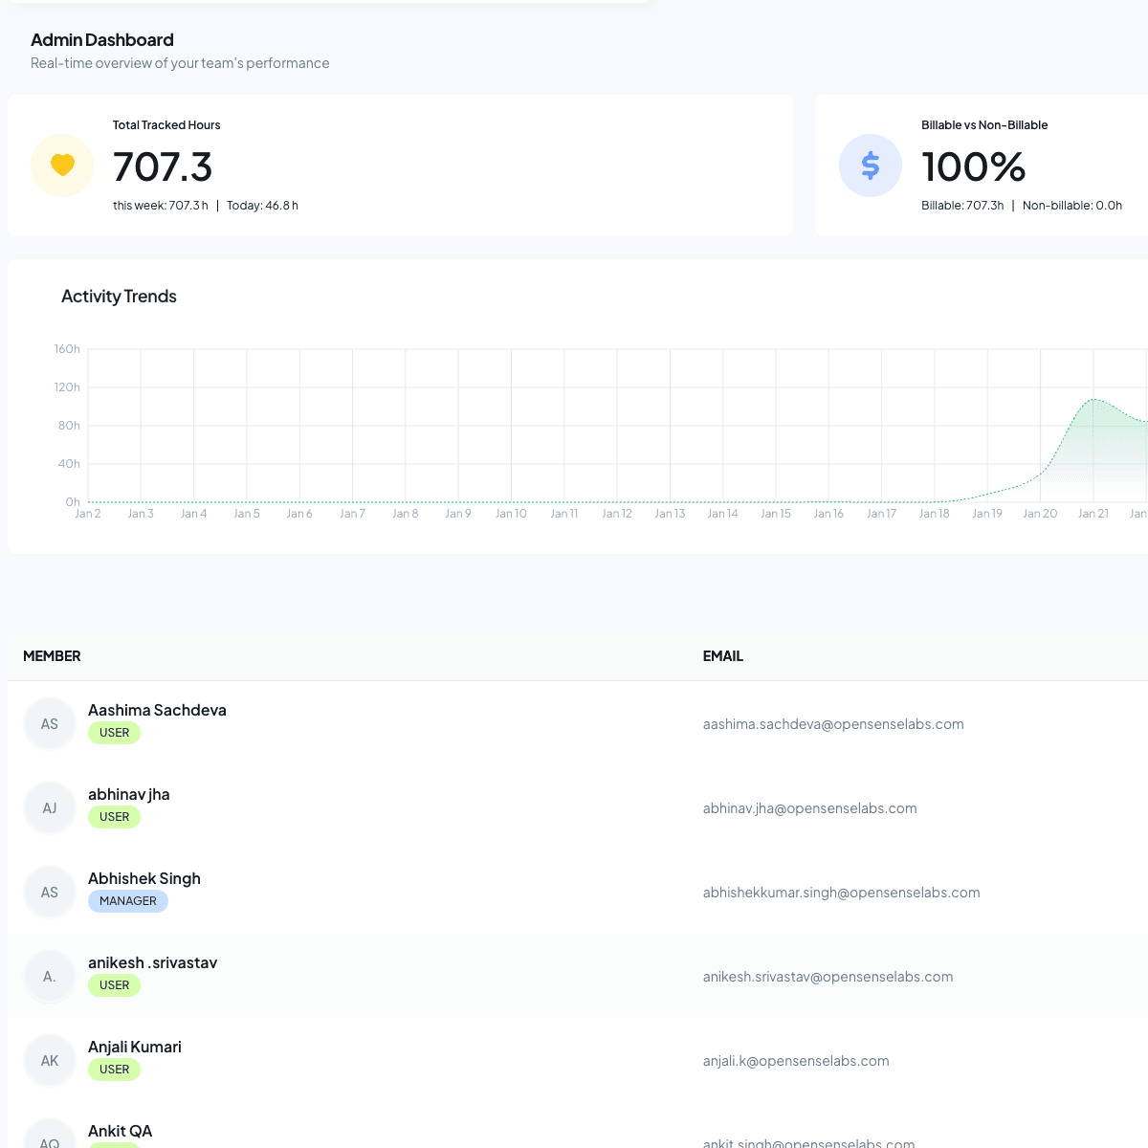Viewport: 1148px width, 1148px height.
Task: Click the blue dollar sign icon
Action: pos(870,166)
